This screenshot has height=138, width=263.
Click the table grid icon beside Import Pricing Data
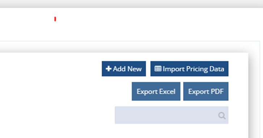[158, 69]
